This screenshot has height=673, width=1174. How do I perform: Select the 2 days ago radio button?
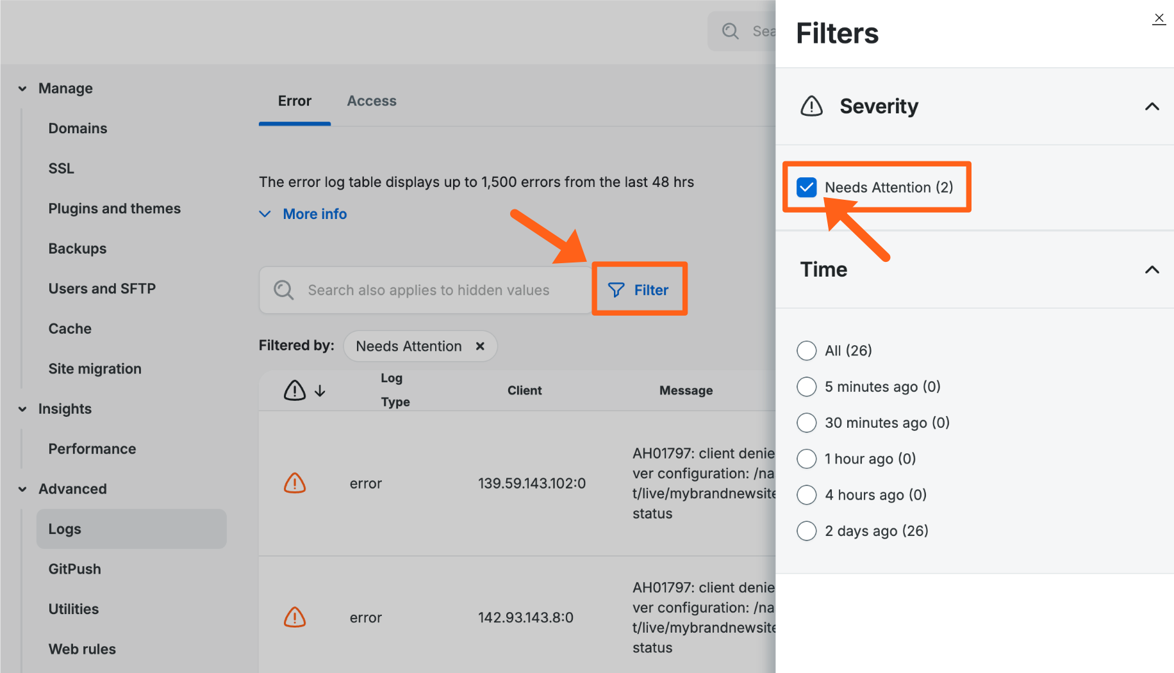[806, 531]
